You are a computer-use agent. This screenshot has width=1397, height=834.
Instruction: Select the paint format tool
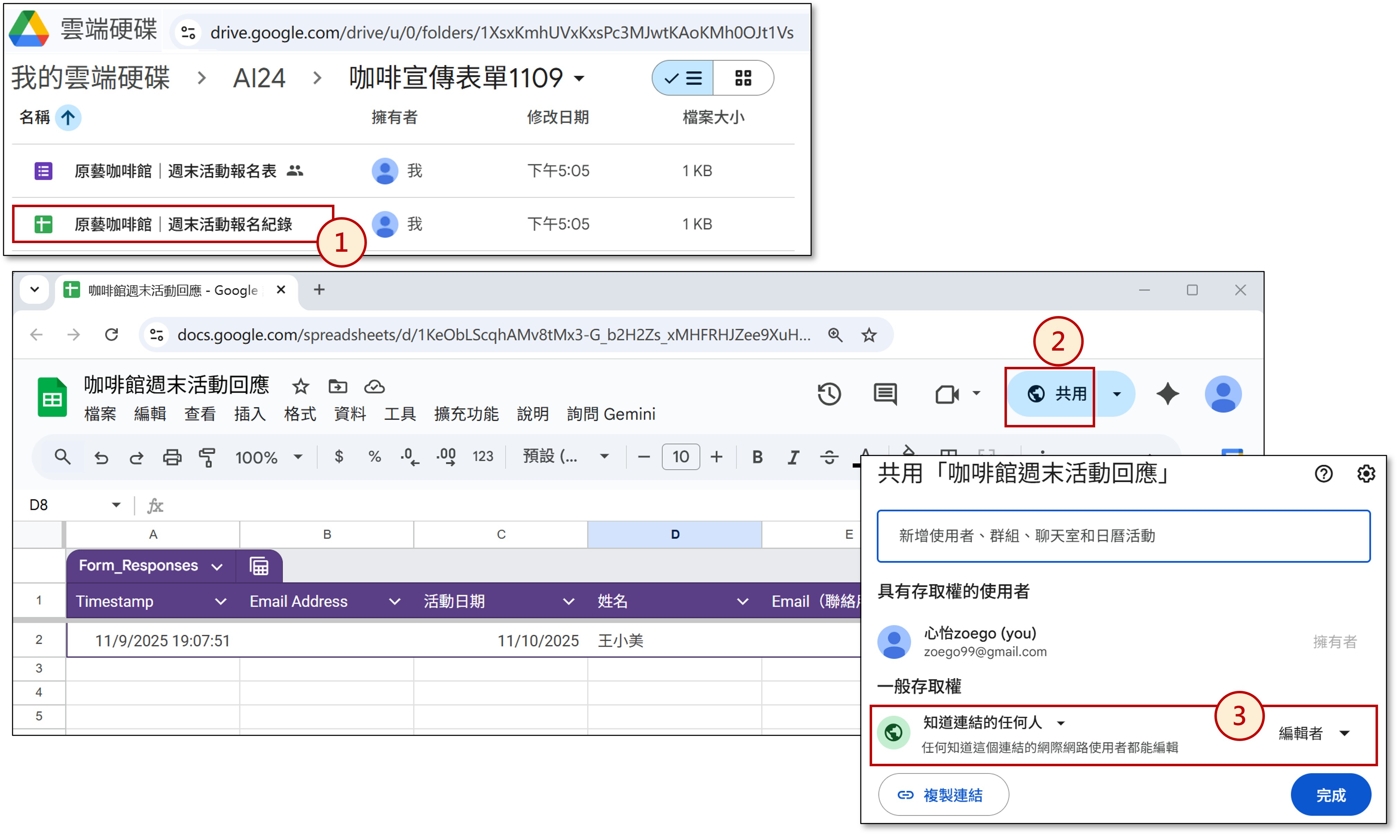[207, 457]
